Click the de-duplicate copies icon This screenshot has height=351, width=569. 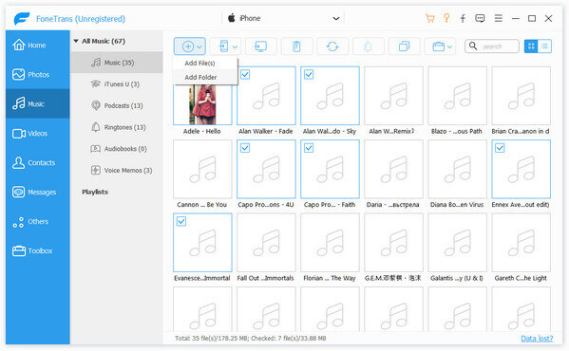point(404,46)
